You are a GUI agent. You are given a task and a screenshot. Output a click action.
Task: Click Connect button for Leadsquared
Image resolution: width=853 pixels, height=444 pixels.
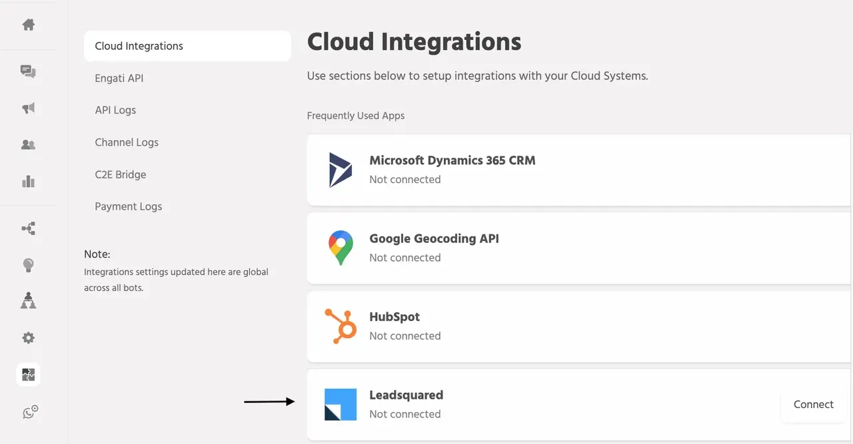tap(814, 404)
